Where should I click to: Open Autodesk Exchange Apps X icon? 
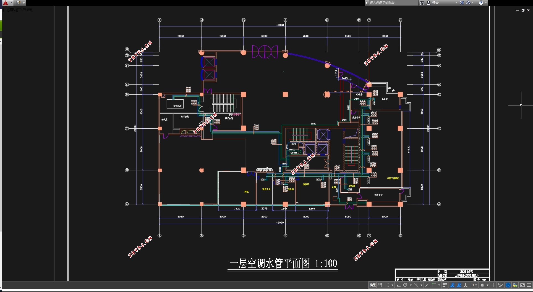point(462,3)
